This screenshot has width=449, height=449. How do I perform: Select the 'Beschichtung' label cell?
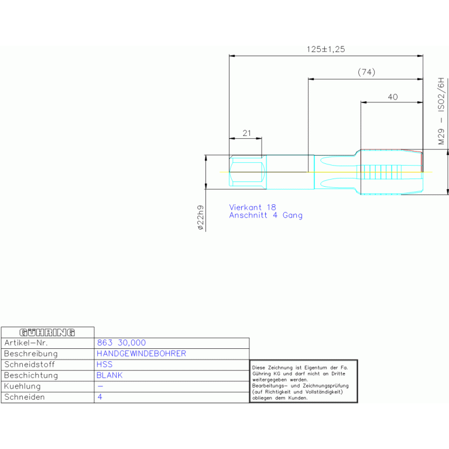pos(47,376)
